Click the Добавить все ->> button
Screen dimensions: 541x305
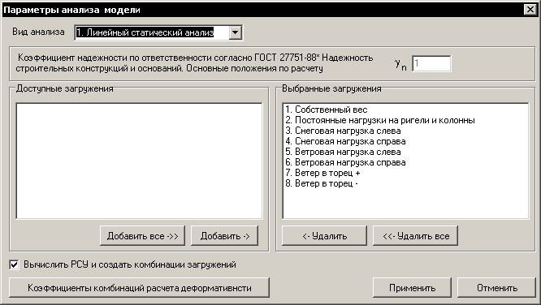[x=142, y=236]
